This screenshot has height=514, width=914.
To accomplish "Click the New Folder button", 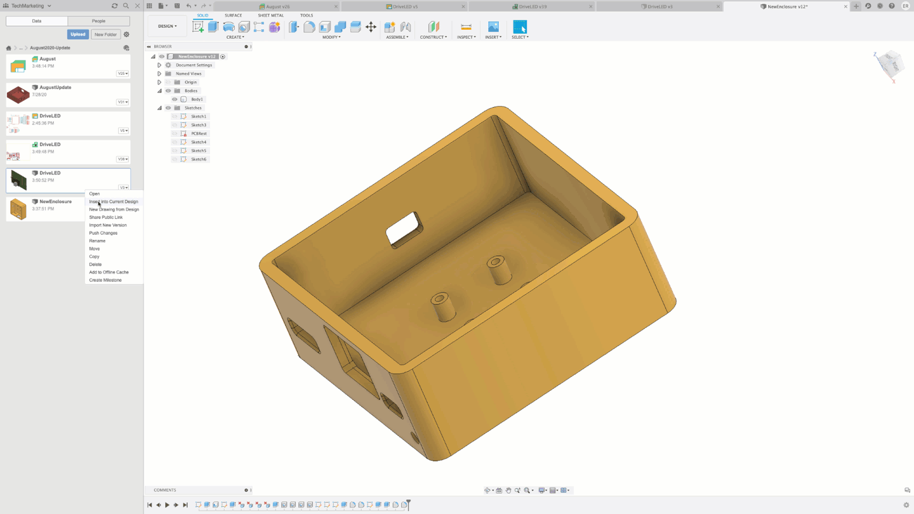I will pyautogui.click(x=105, y=34).
